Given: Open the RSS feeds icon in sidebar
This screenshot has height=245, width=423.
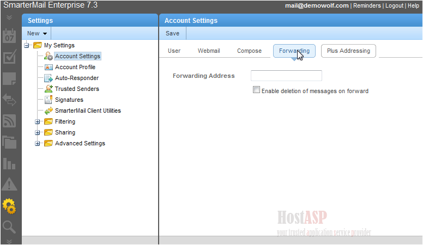Looking at the screenshot, I should pyautogui.click(x=9, y=121).
